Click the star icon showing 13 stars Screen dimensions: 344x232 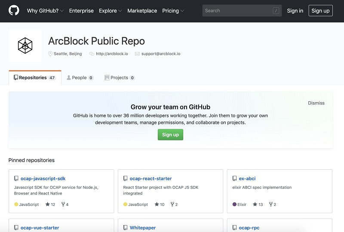(255, 205)
